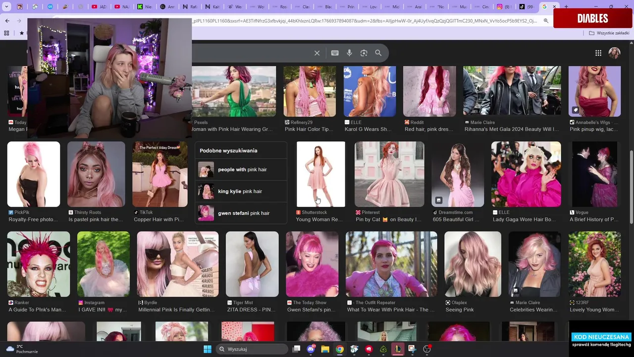The image size is (634, 357).
Task: Open Rihanna's Met Gala 2024 Beauty caption
Action: coord(512,129)
